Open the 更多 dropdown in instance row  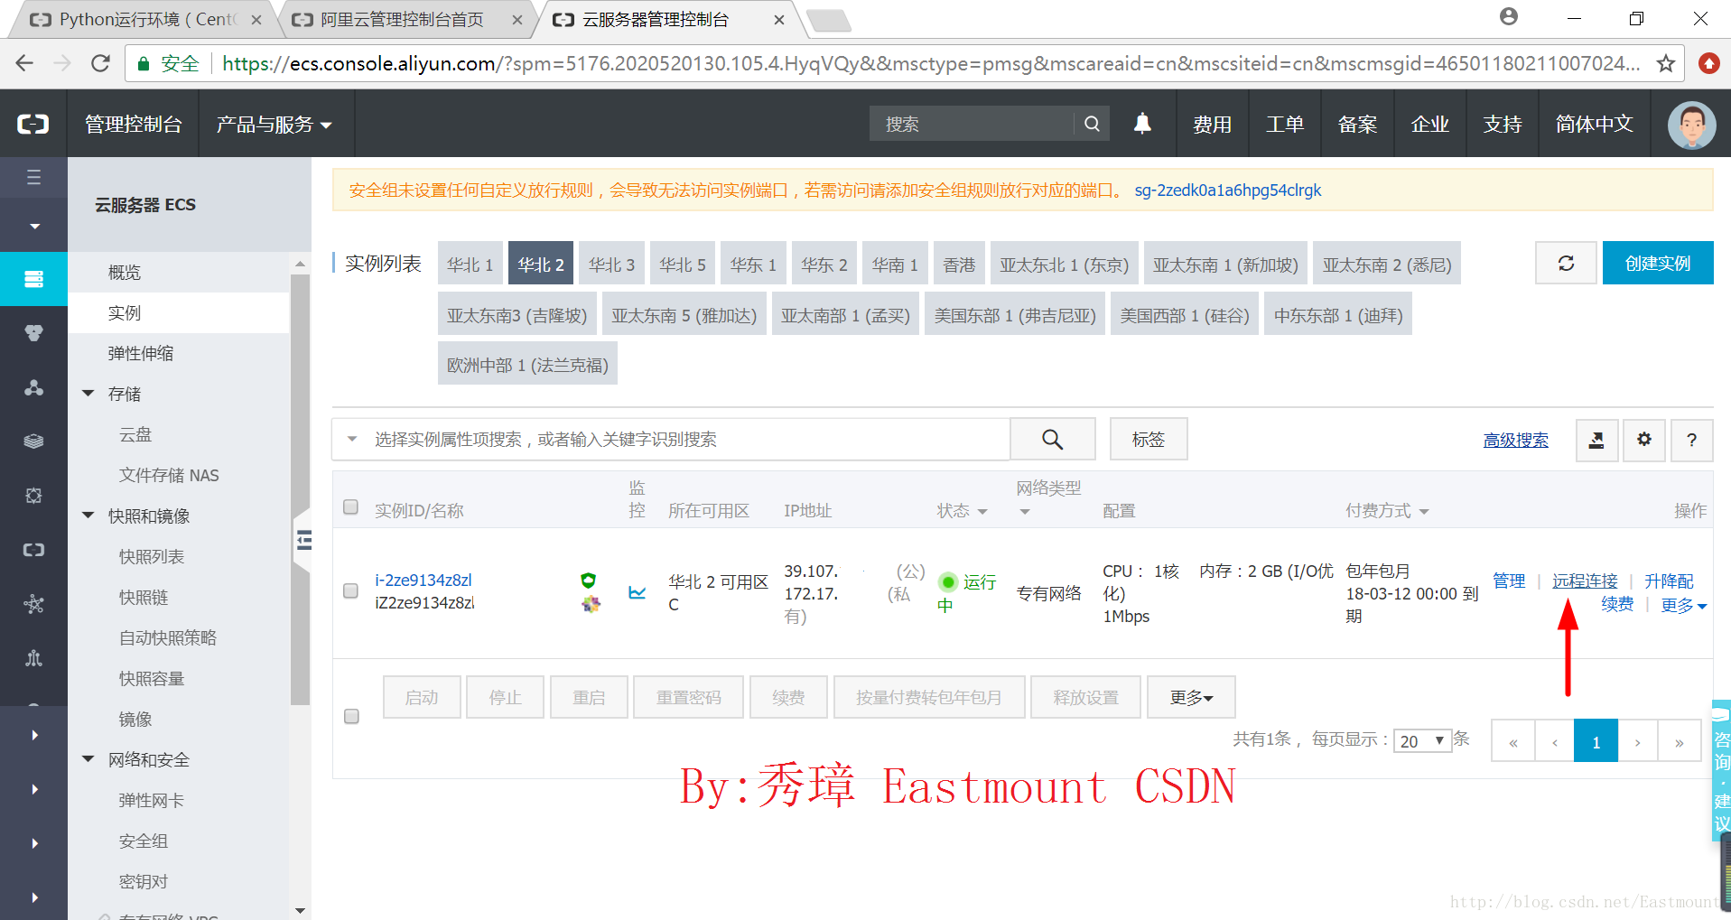(x=1684, y=605)
